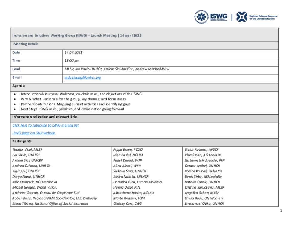Click the time value 15:00 pm

[x=72, y=61]
